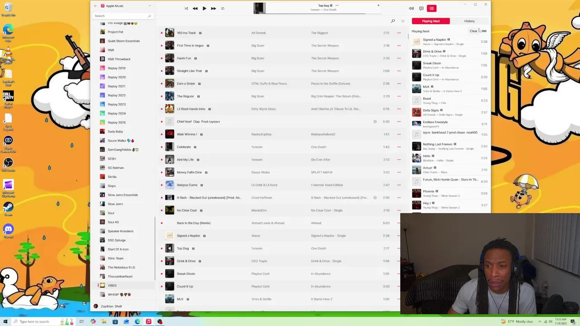Click Relapse Game album thumbnail
Image resolution: width=580 pixels, height=326 pixels.
(169, 185)
